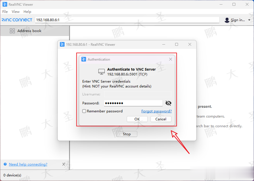Click the monitor icon beside Authenticate heading

click(x=102, y=72)
